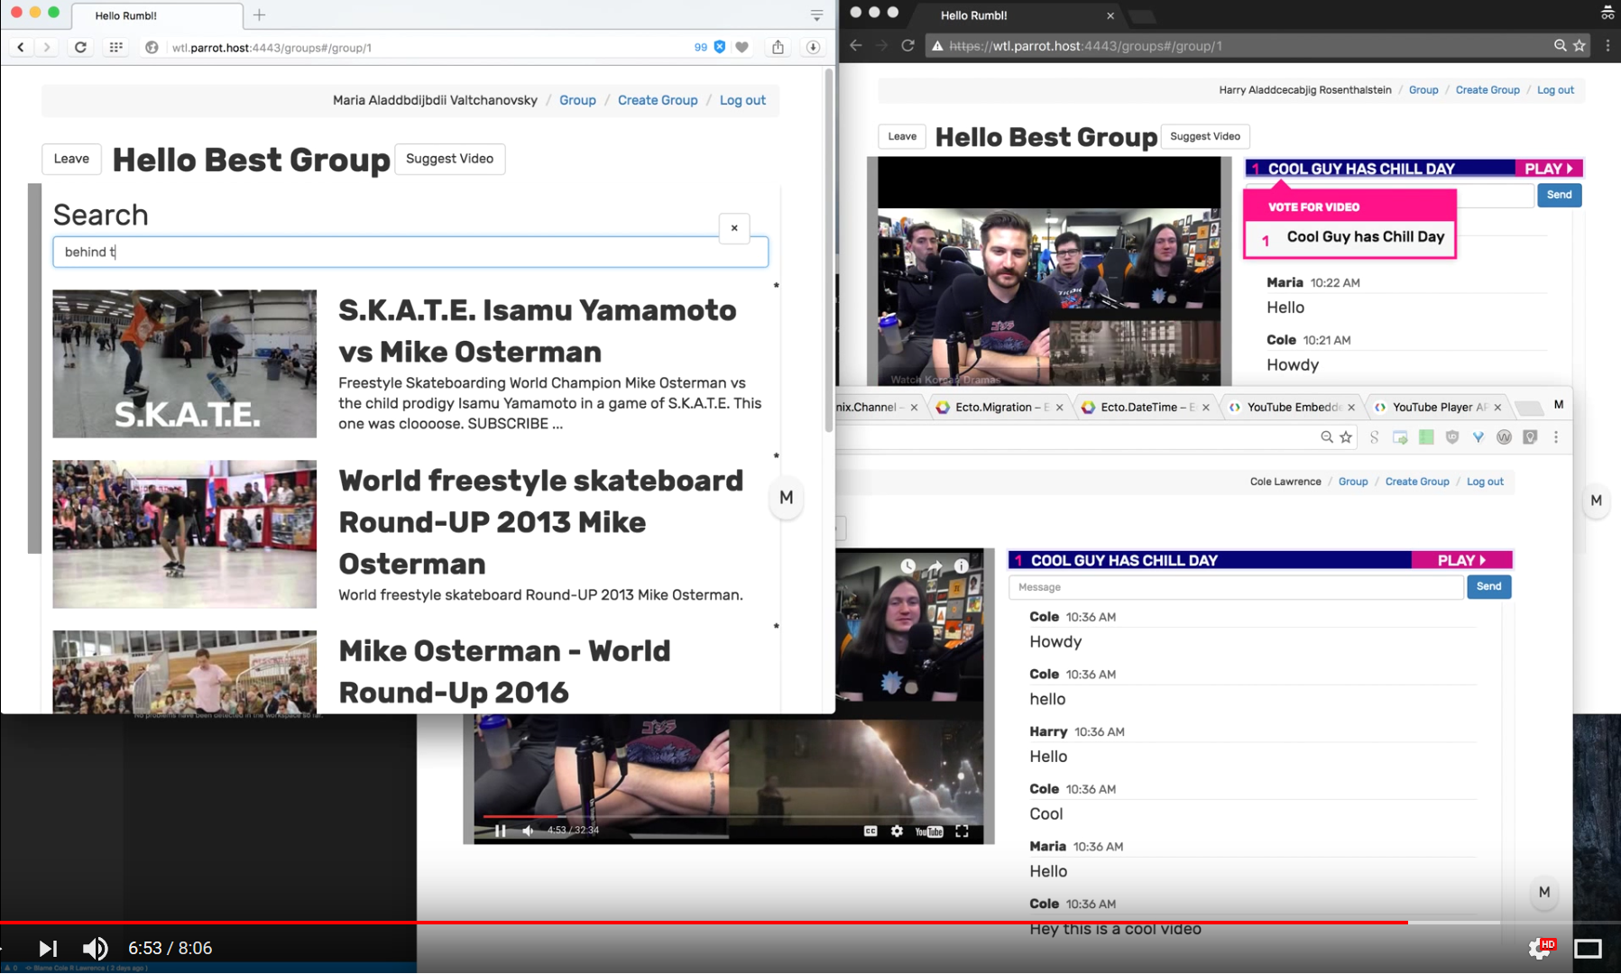Click the zoom magnifier icon in lower Chrome window
The image size is (1621, 974).
click(1326, 436)
